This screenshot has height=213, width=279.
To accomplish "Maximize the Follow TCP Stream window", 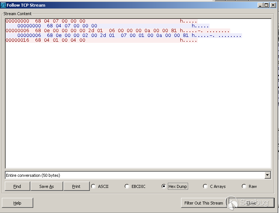I will pos(266,5).
